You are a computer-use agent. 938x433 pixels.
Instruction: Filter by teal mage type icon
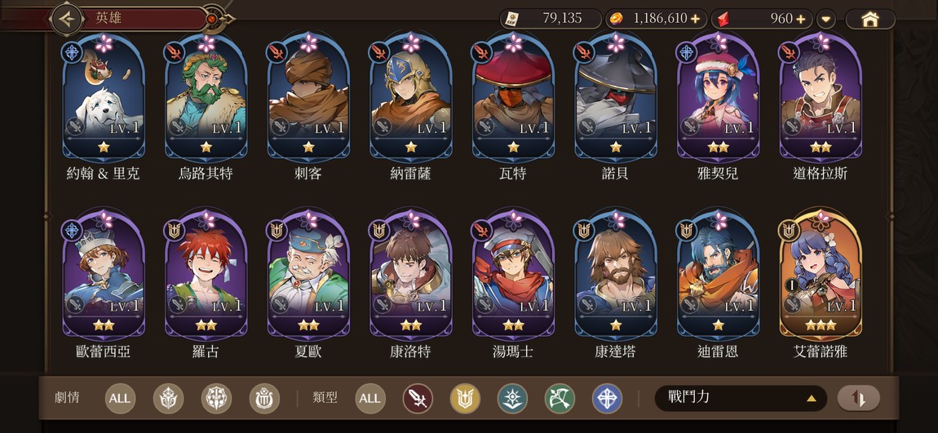[x=512, y=398]
